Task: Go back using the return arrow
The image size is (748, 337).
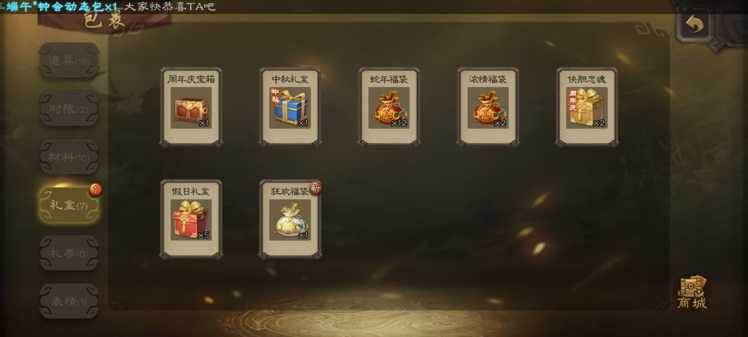Action: (x=695, y=25)
